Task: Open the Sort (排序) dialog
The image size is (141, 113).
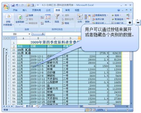Action: [x=48, y=19]
